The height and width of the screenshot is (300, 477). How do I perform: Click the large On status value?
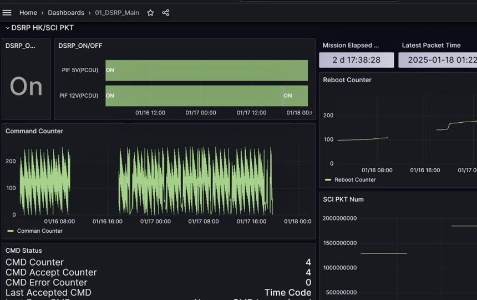tap(26, 87)
